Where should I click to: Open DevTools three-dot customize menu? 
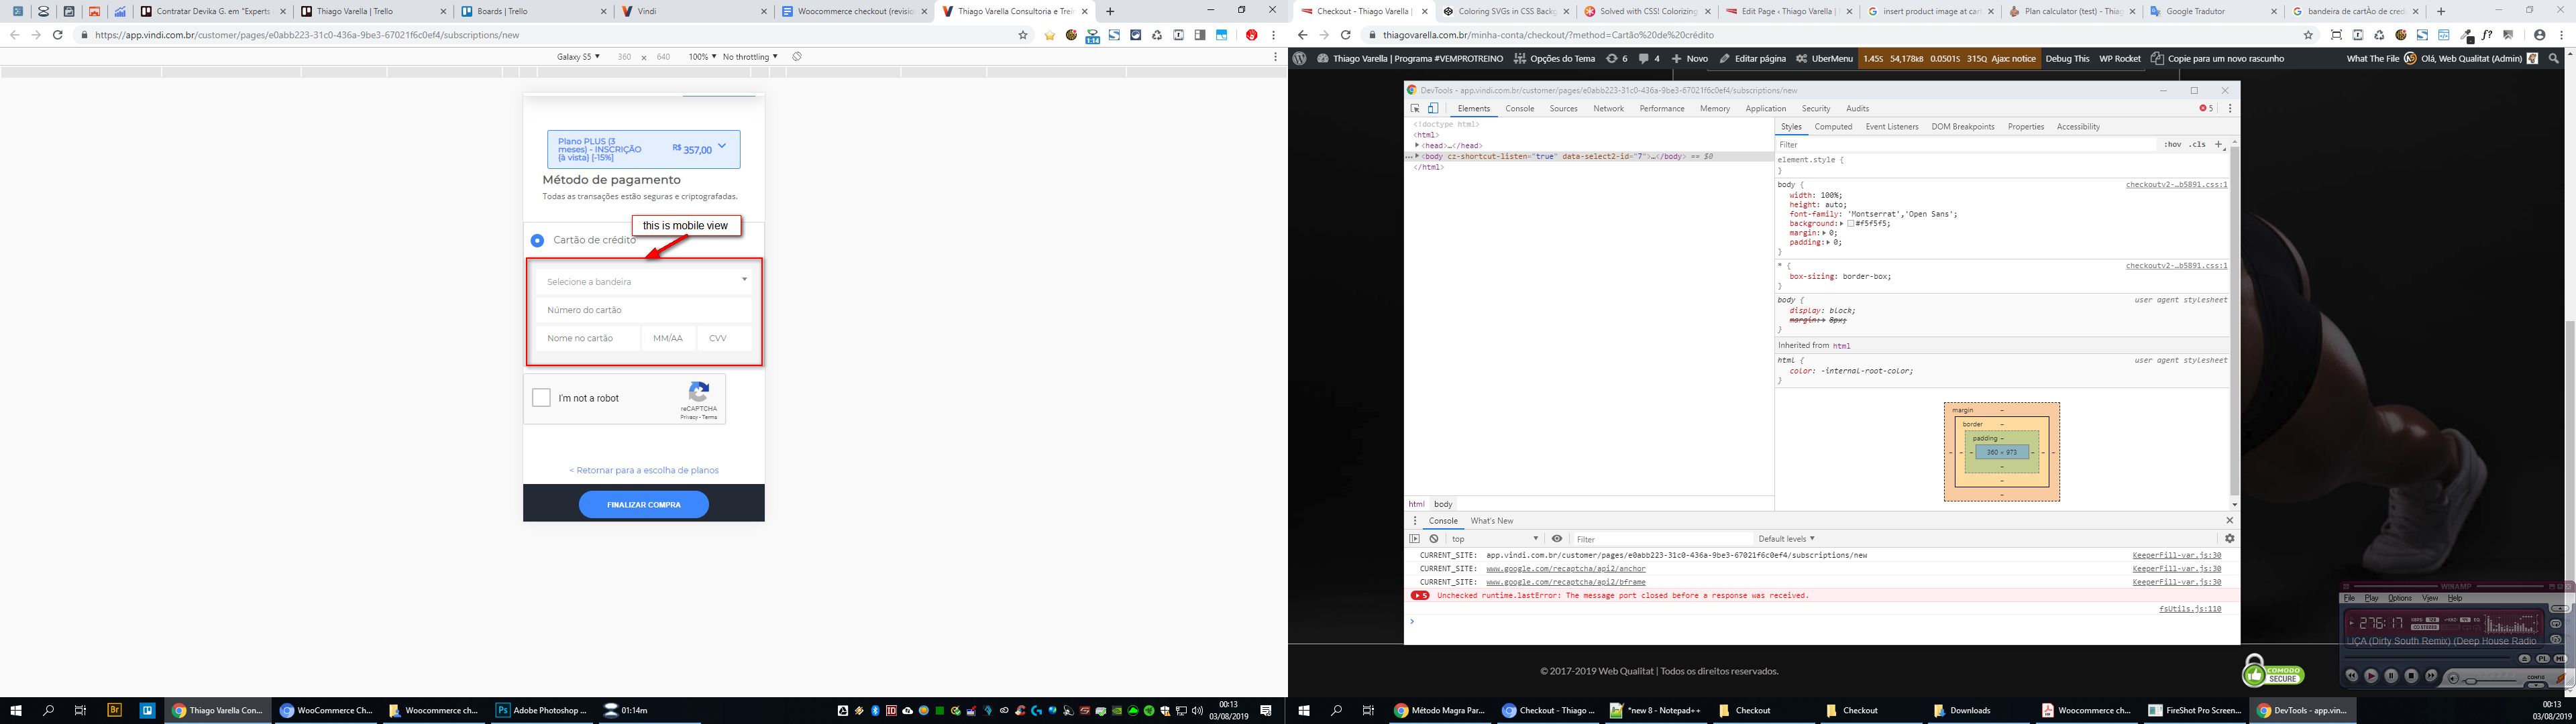pyautogui.click(x=2229, y=109)
